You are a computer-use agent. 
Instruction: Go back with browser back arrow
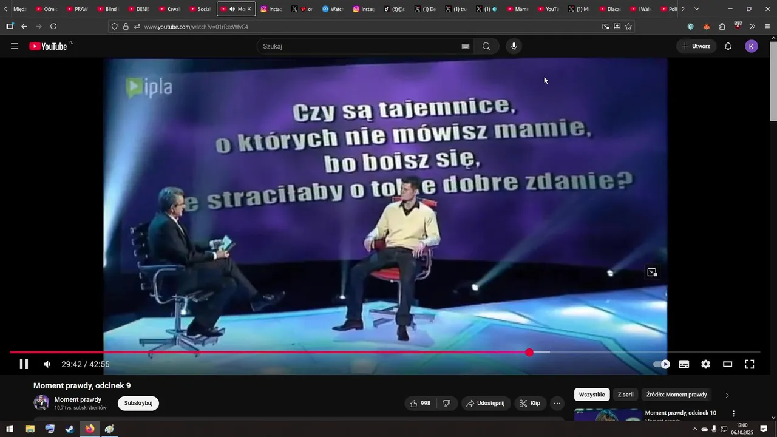coord(24,27)
